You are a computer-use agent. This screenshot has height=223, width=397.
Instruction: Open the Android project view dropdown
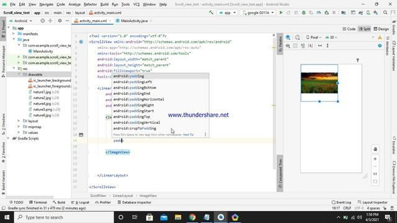click(20, 20)
